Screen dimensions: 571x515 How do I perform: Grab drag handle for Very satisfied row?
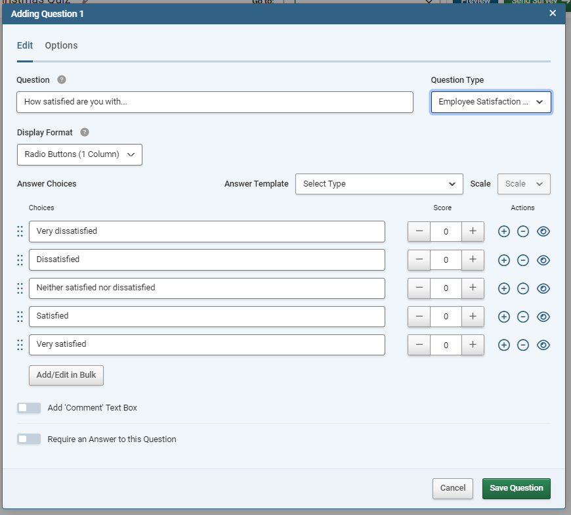pyautogui.click(x=20, y=345)
